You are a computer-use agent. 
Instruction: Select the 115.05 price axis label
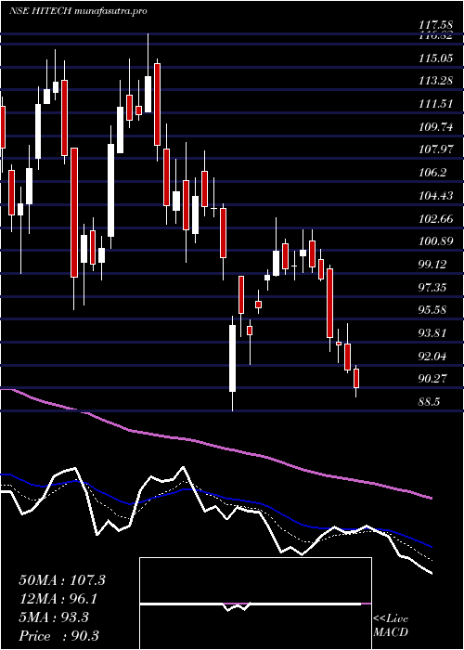(x=435, y=58)
